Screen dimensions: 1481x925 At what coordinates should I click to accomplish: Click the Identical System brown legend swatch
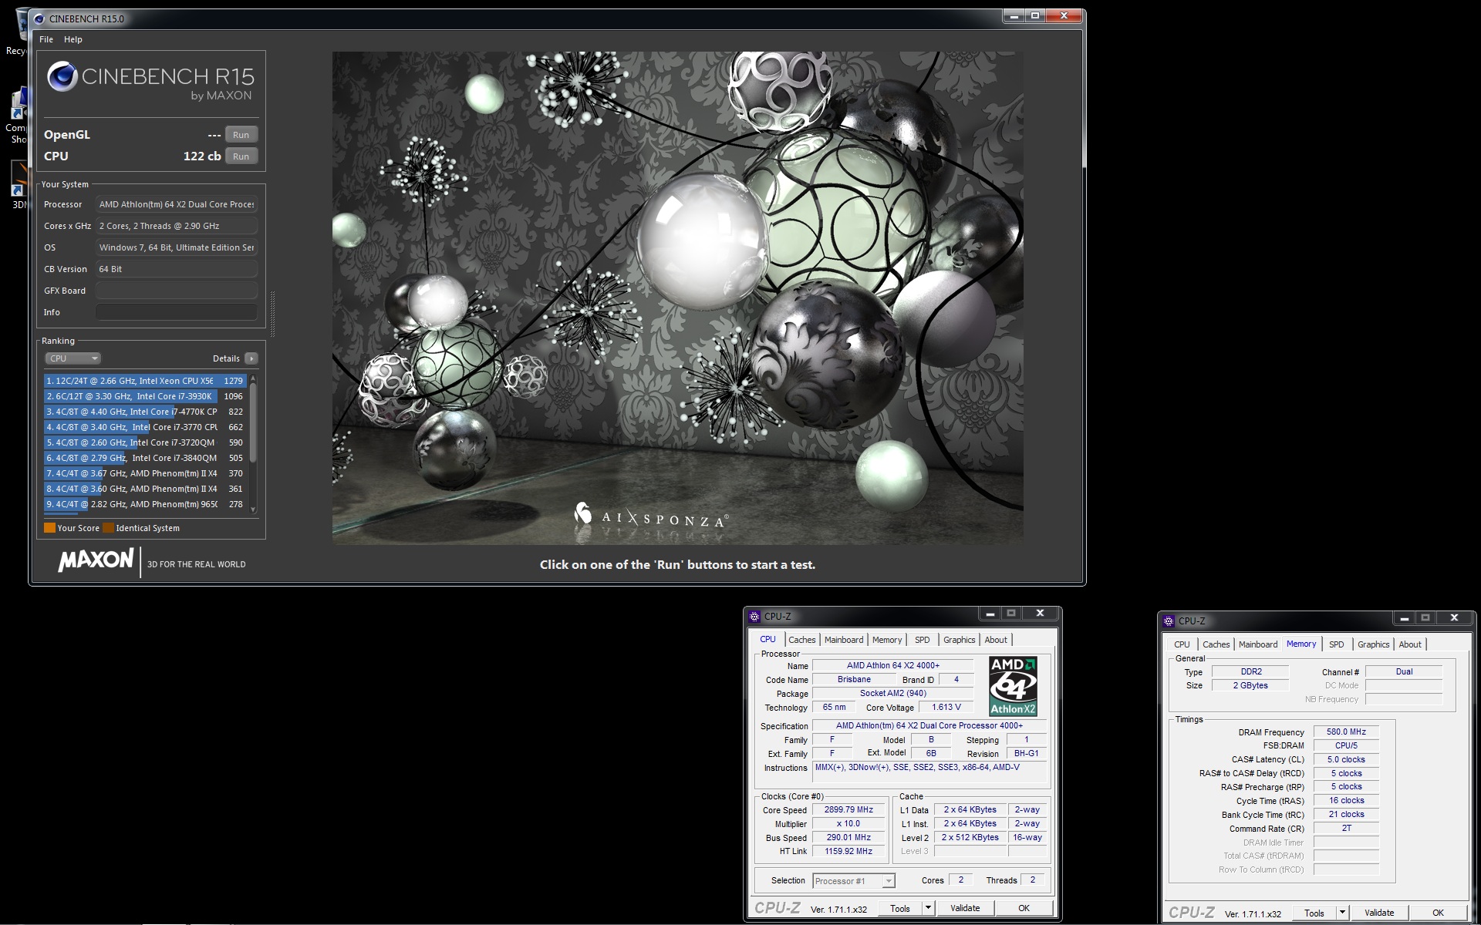pos(109,528)
